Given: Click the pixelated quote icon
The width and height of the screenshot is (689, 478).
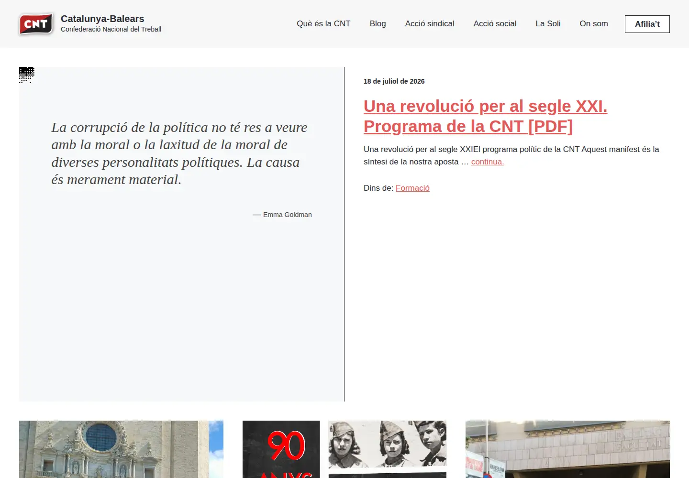Looking at the screenshot, I should [x=27, y=75].
